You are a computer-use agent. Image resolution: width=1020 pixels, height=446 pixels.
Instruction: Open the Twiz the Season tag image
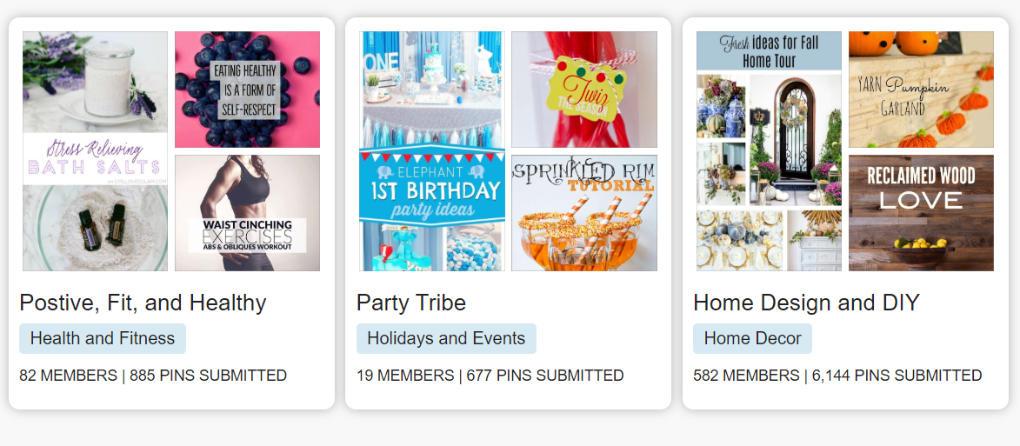click(583, 90)
